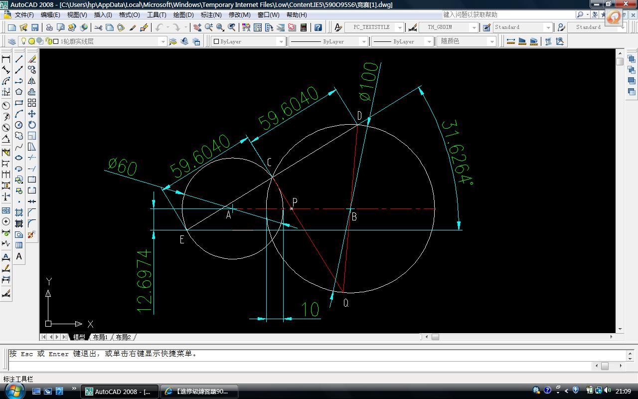Select the Move modify tool
This screenshot has width=638, height=399.
point(32,114)
